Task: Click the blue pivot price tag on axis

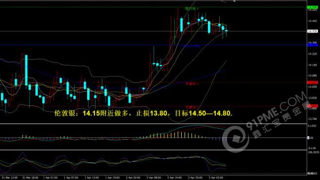Action: (x=312, y=45)
